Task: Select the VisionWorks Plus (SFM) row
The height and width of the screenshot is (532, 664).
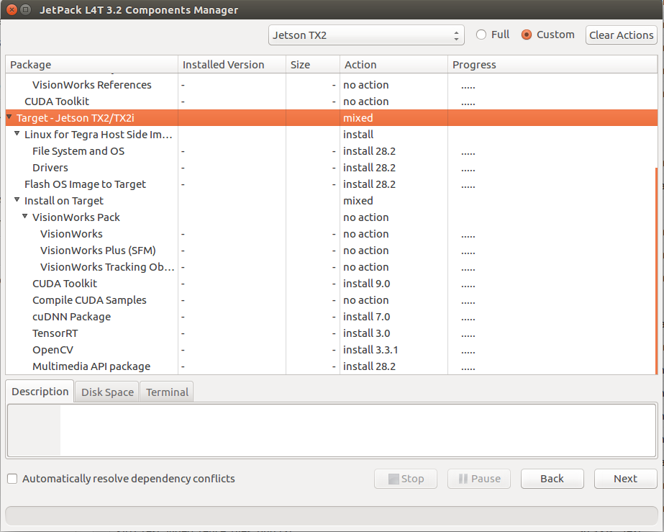Action: [x=330, y=251]
